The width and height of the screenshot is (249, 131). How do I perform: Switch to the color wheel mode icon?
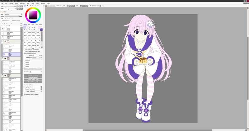coord(25,6)
